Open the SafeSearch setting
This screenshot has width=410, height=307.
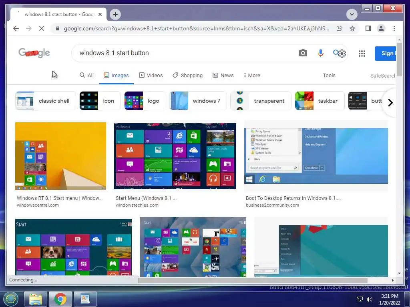pos(383,76)
